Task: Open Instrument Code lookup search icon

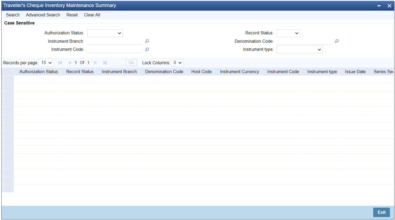Action: (147, 49)
